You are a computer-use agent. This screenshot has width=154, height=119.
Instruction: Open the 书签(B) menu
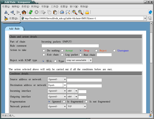coord(45,6)
